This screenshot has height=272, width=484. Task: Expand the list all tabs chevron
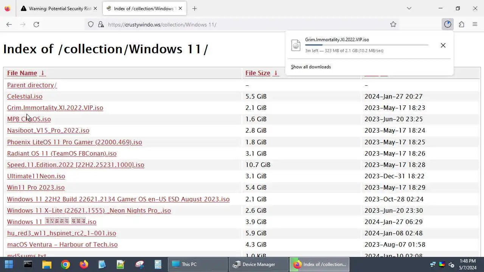coord(409,8)
